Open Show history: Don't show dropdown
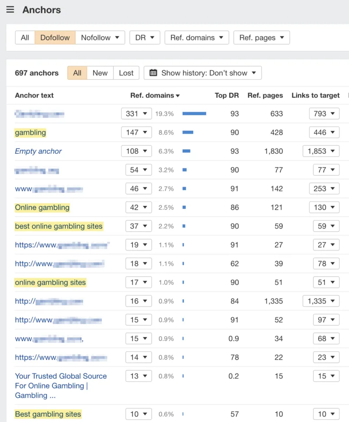Screen dimensions: 349x422 pos(202,73)
